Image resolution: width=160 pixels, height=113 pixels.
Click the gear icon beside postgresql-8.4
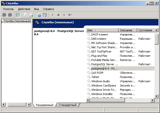[89, 68]
